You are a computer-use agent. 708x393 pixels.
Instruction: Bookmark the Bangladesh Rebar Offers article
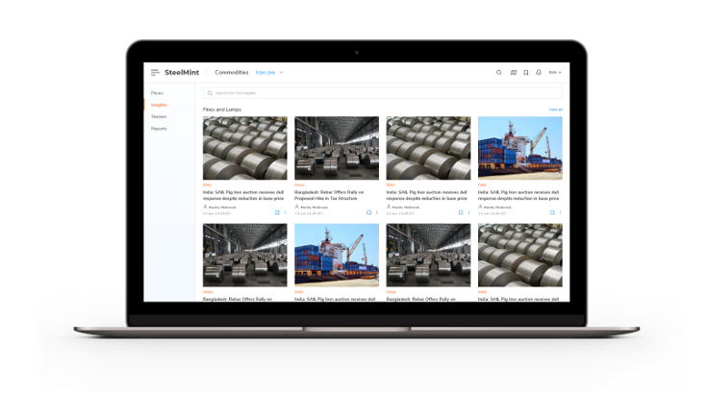368,212
